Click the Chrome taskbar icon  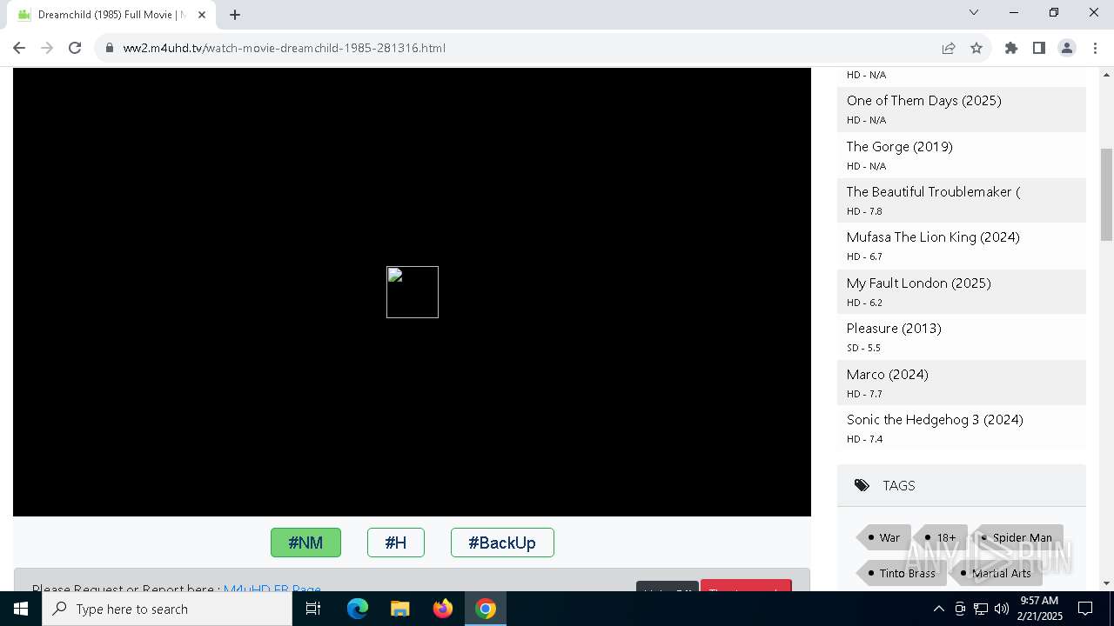coord(486,609)
